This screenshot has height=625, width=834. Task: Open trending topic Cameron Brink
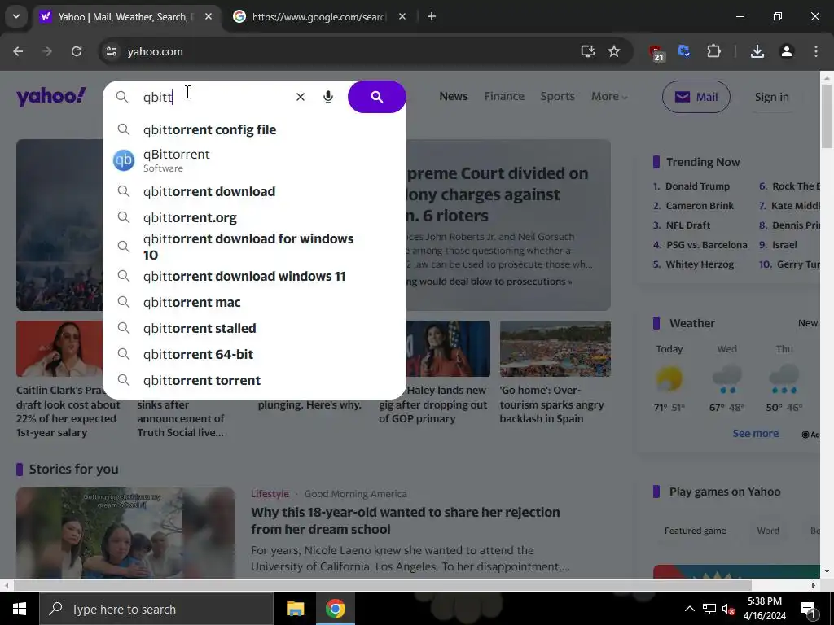tap(700, 206)
